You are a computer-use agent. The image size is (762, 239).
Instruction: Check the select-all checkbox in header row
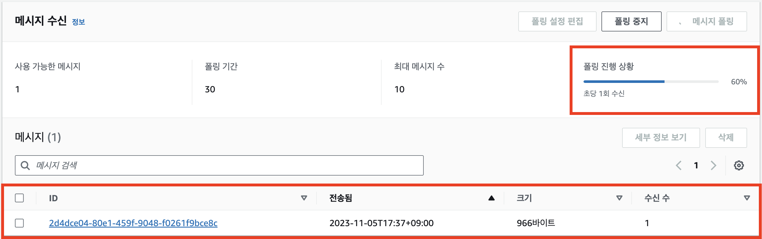click(19, 198)
